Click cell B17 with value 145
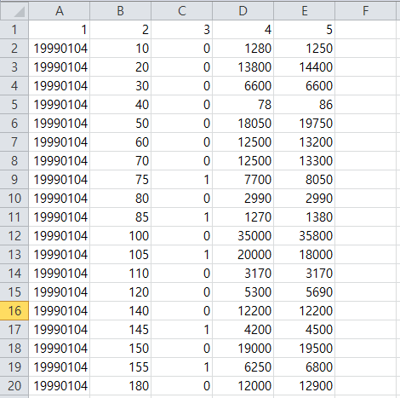 pos(121,330)
